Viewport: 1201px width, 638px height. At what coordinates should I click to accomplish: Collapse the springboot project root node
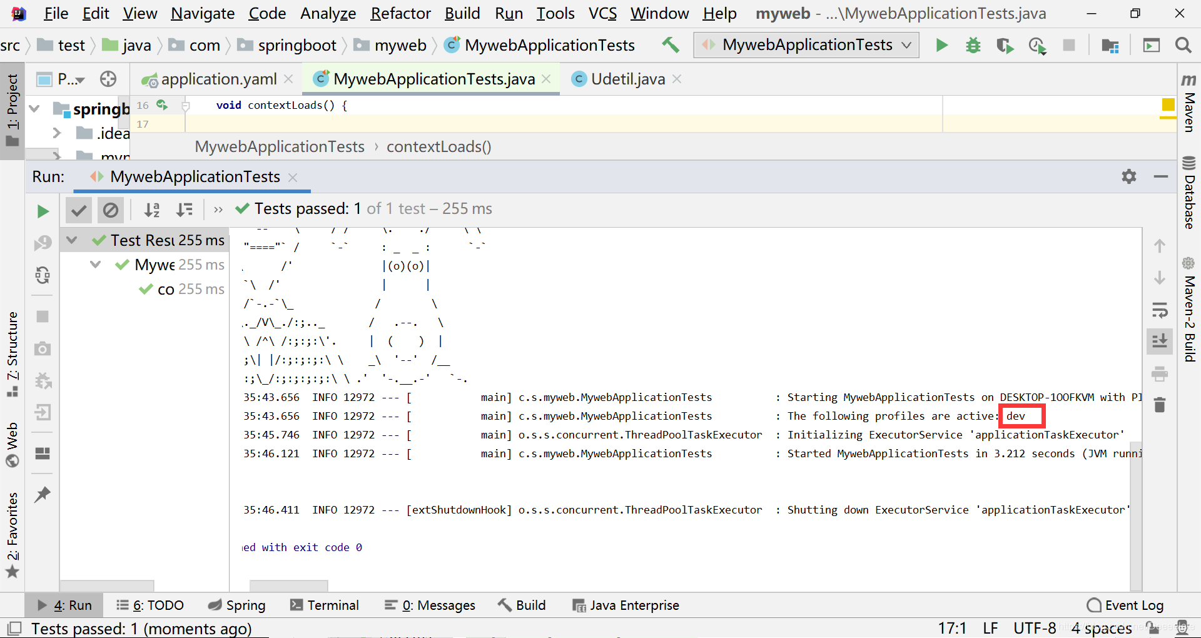tap(35, 109)
